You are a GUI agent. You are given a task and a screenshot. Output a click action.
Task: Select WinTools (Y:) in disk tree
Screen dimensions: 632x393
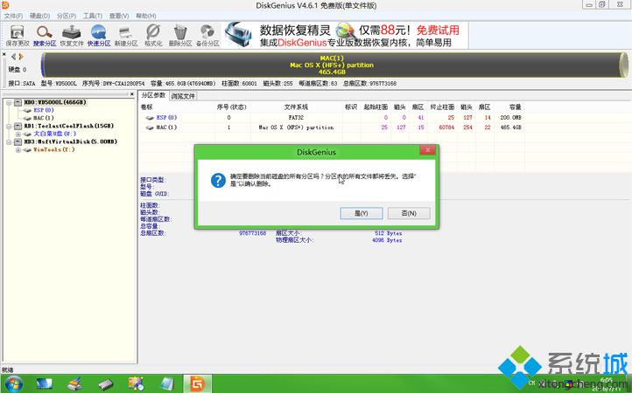pos(53,149)
